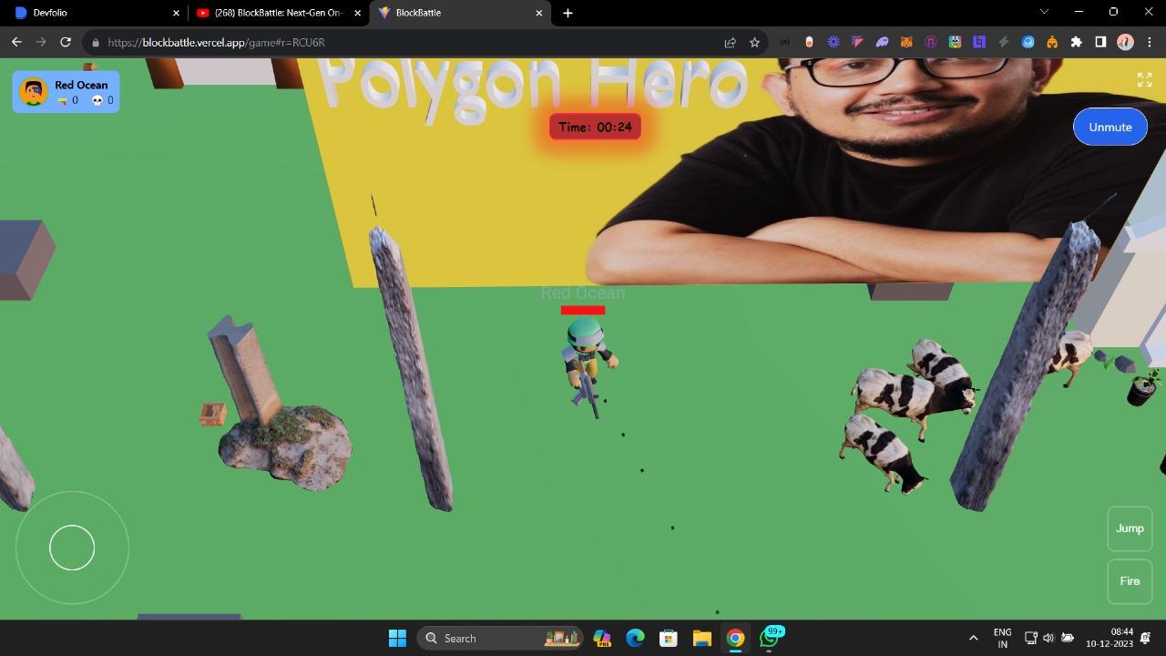Viewport: 1166px width, 656px height.
Task: Click the Red Ocean player avatar
Action: [x=34, y=92]
